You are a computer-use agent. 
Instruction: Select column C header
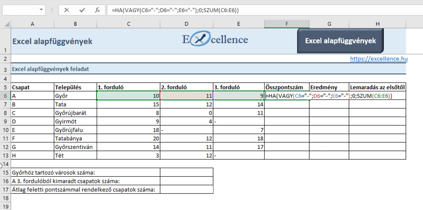pyautogui.click(x=129, y=24)
